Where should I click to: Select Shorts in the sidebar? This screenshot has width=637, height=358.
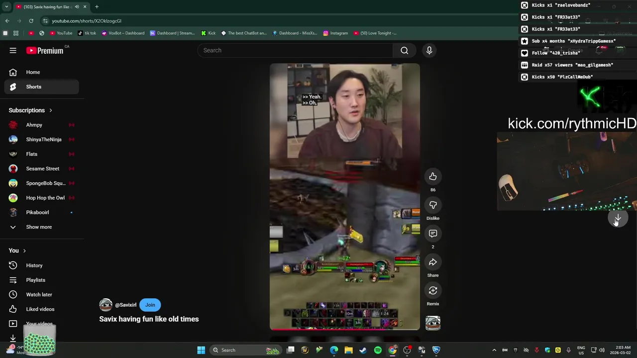pos(42,87)
